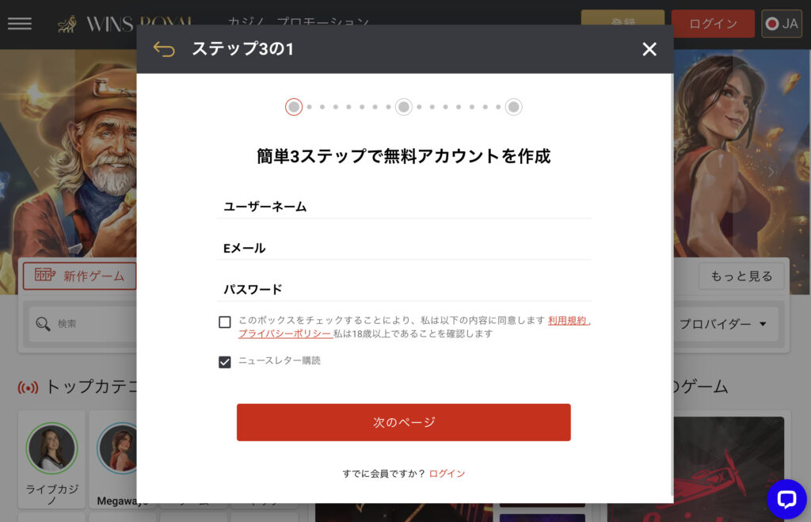Open the live chat bubble
This screenshot has width=811, height=522.
tap(786, 499)
